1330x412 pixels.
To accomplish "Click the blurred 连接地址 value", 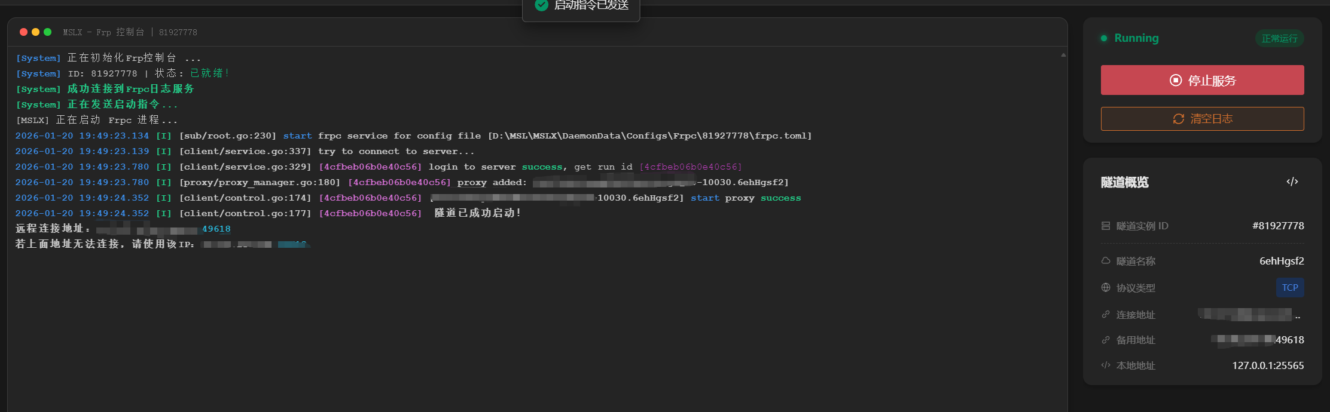I will pos(1250,314).
